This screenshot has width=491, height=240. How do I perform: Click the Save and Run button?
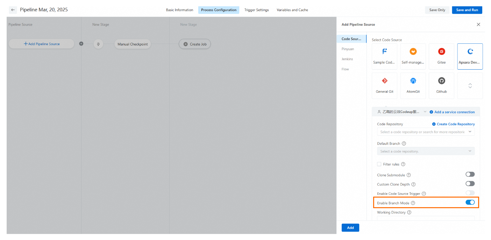467,10
